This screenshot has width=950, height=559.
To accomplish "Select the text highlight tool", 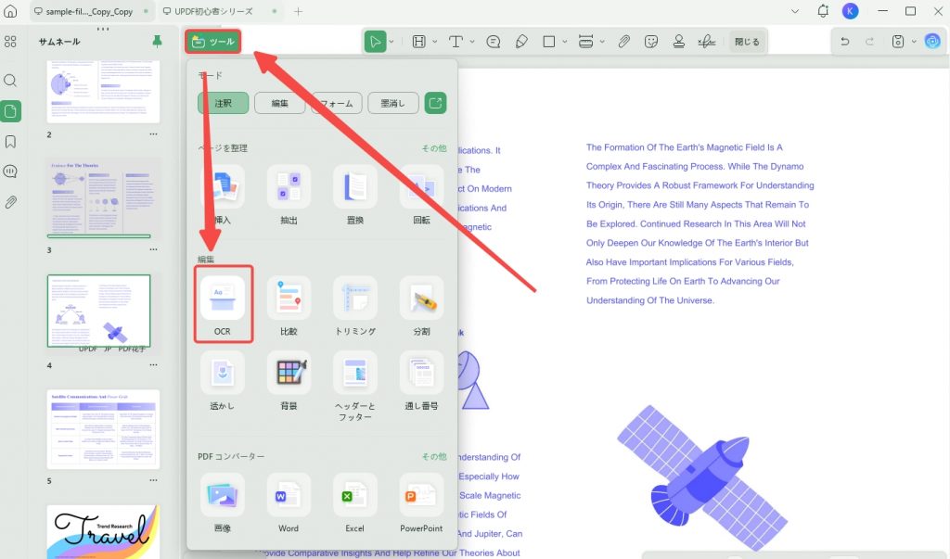I will pos(418,42).
